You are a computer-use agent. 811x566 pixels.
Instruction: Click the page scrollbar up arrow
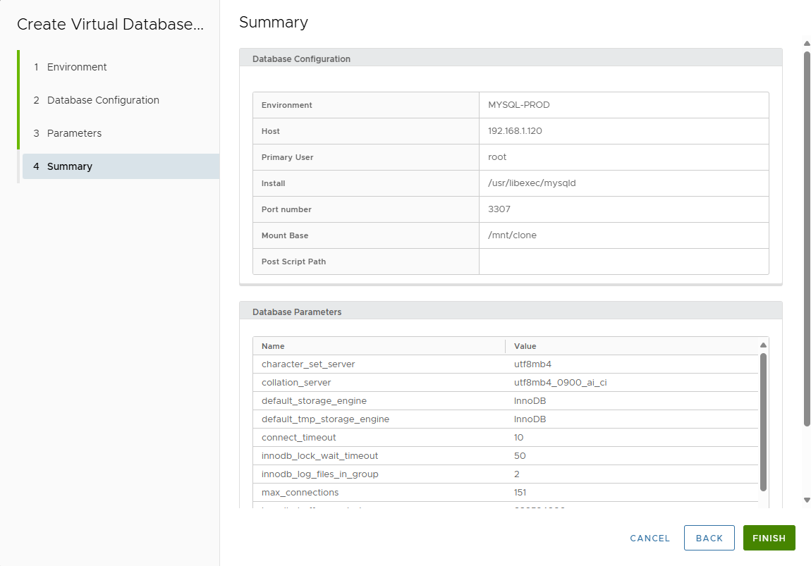click(807, 43)
